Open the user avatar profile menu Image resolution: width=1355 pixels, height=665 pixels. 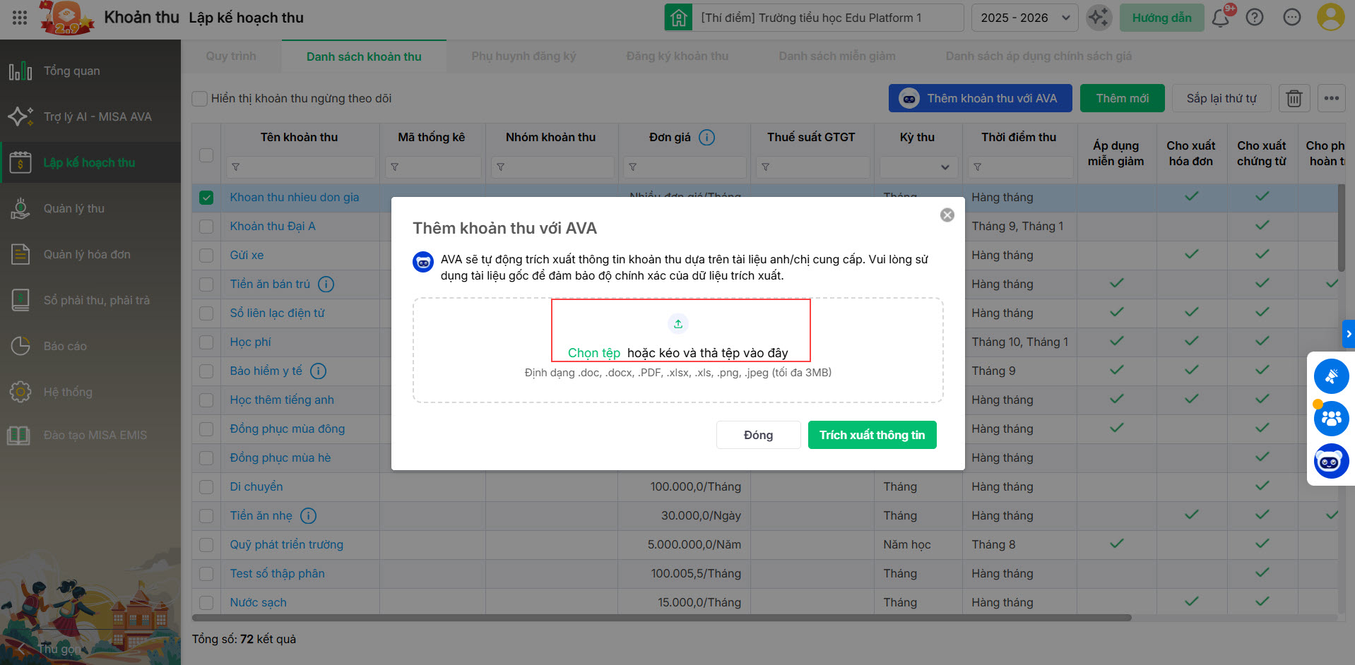click(x=1330, y=18)
